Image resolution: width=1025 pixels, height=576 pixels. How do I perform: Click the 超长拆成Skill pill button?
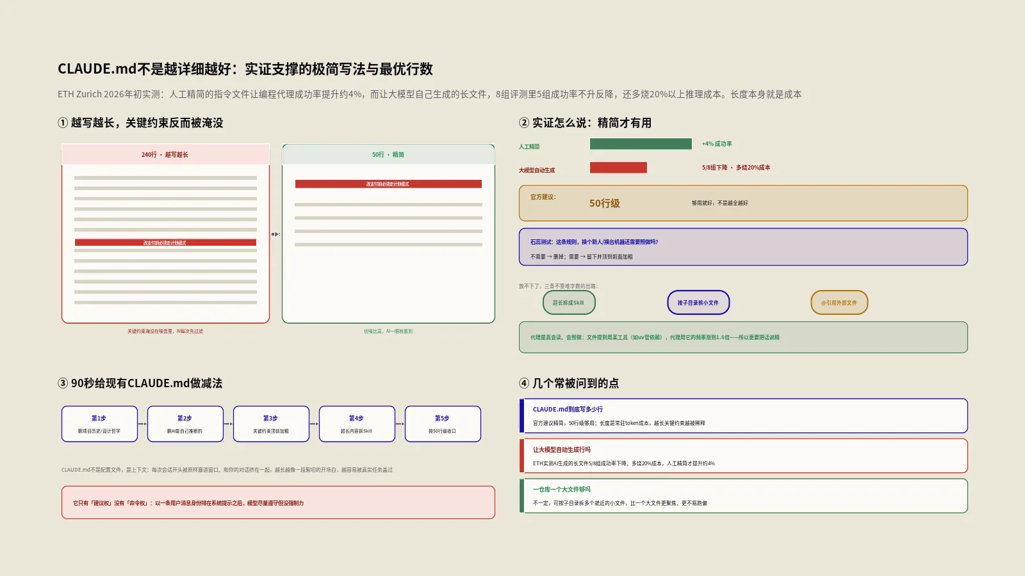tap(569, 303)
